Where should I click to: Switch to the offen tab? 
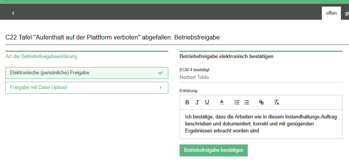pos(331,13)
